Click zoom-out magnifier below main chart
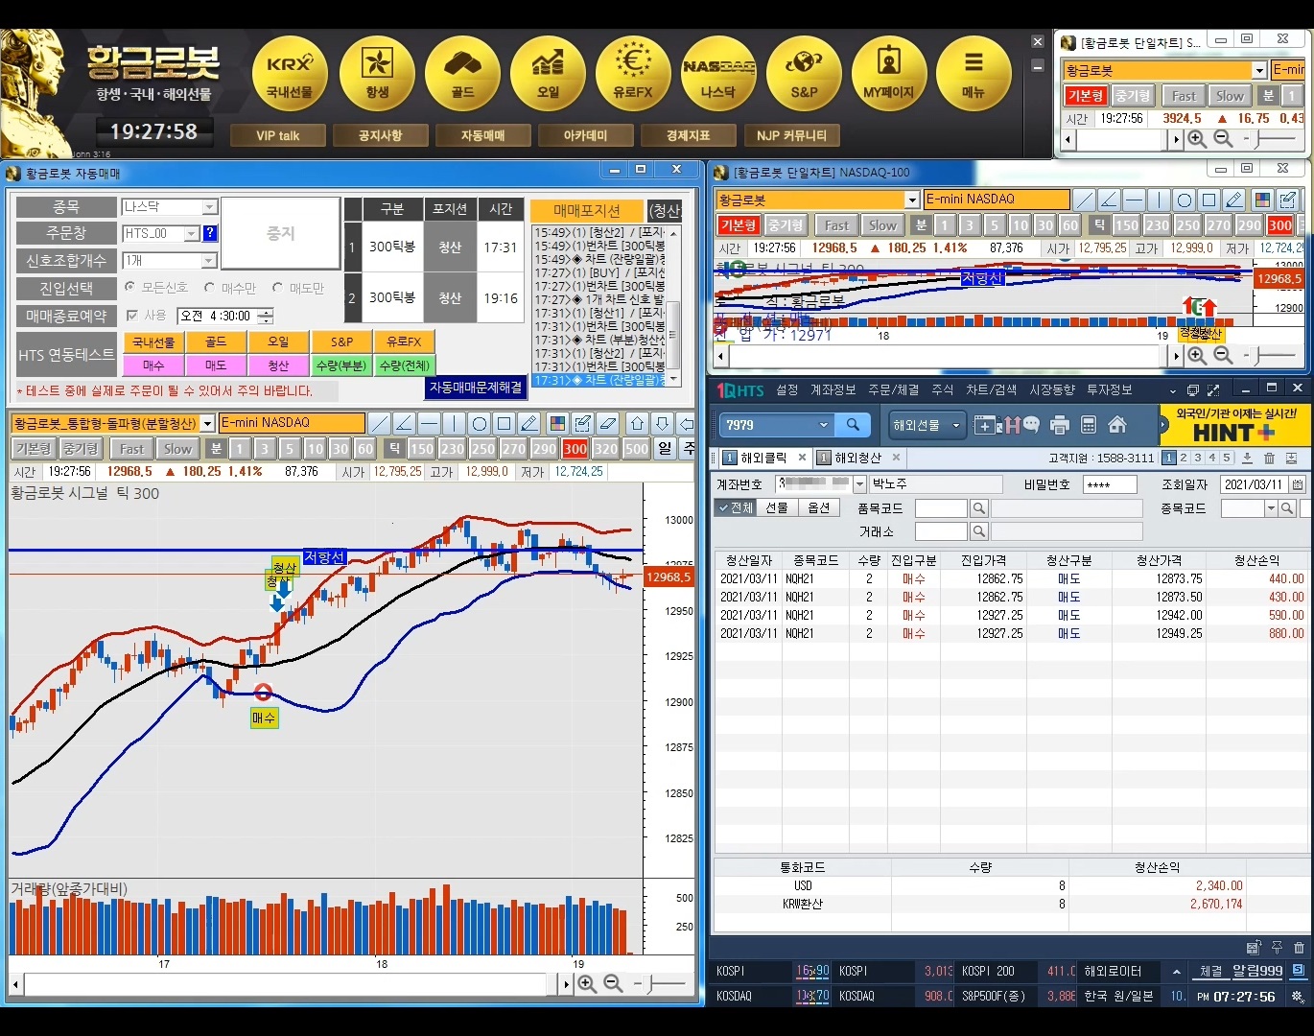 point(614,984)
